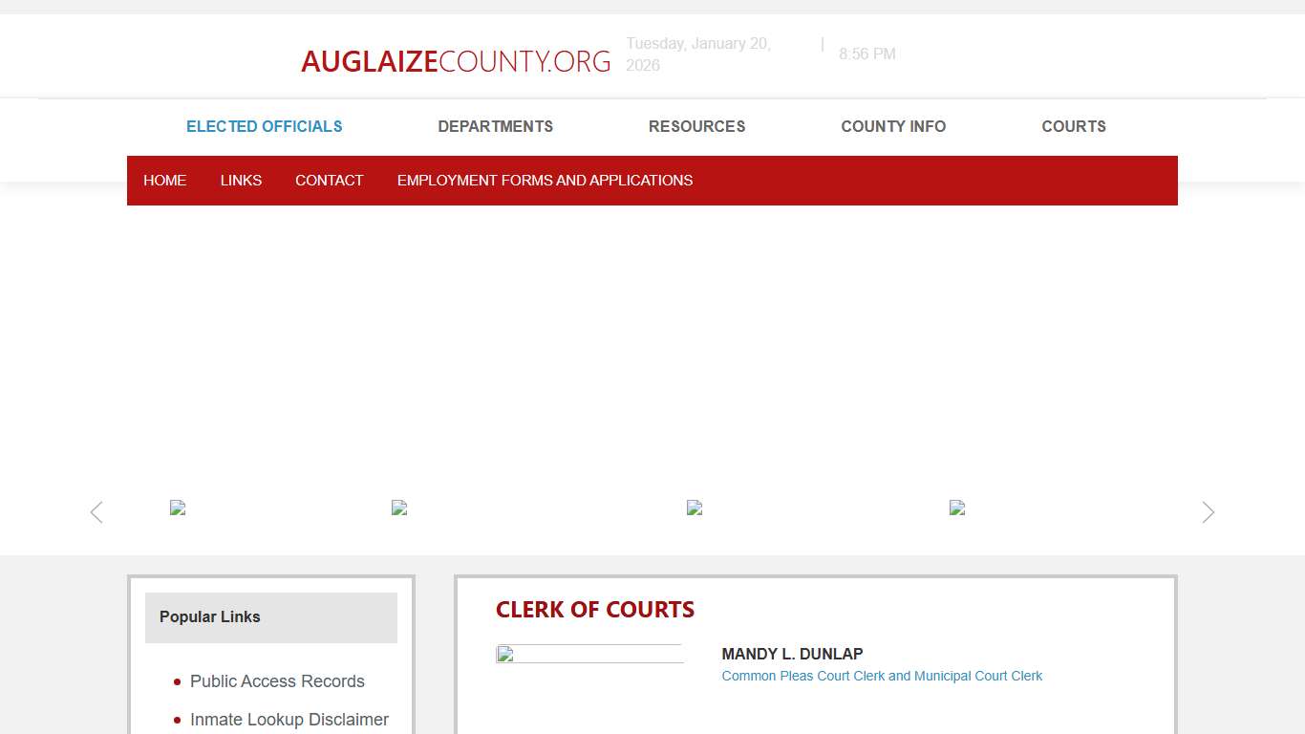Image resolution: width=1305 pixels, height=734 pixels.
Task: Open the DEPARTMENTS menu
Action: [495, 126]
